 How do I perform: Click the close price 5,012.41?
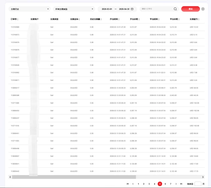173,65
